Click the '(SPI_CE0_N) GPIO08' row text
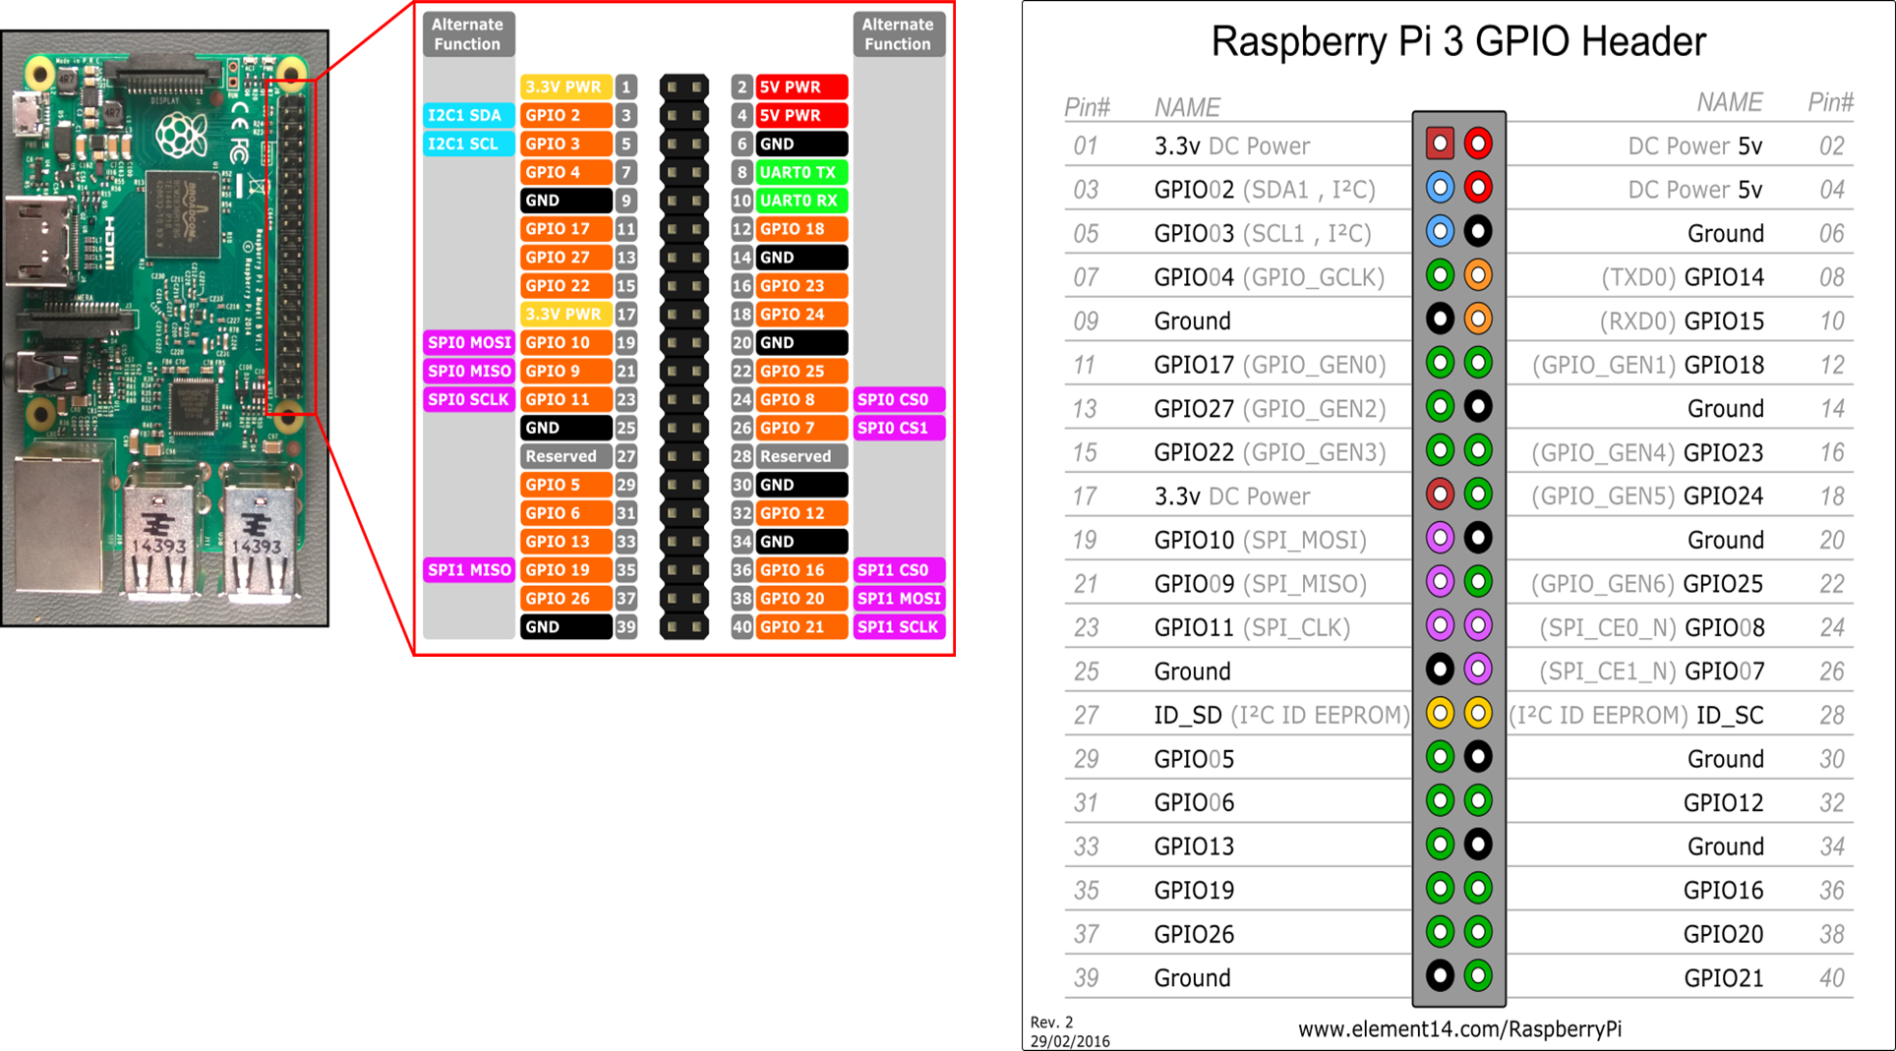The width and height of the screenshot is (1896, 1051). coord(1652,627)
